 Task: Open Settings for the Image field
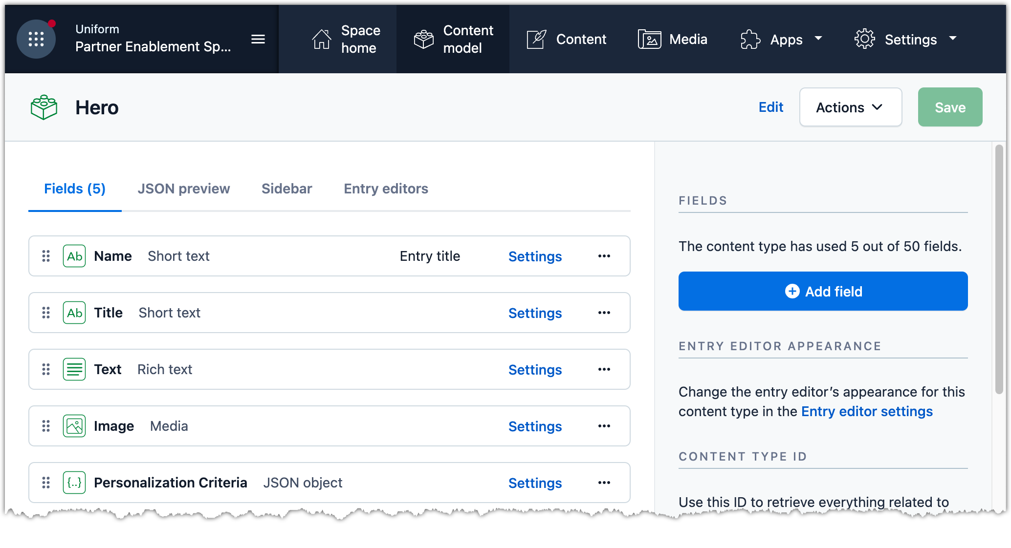[535, 426]
